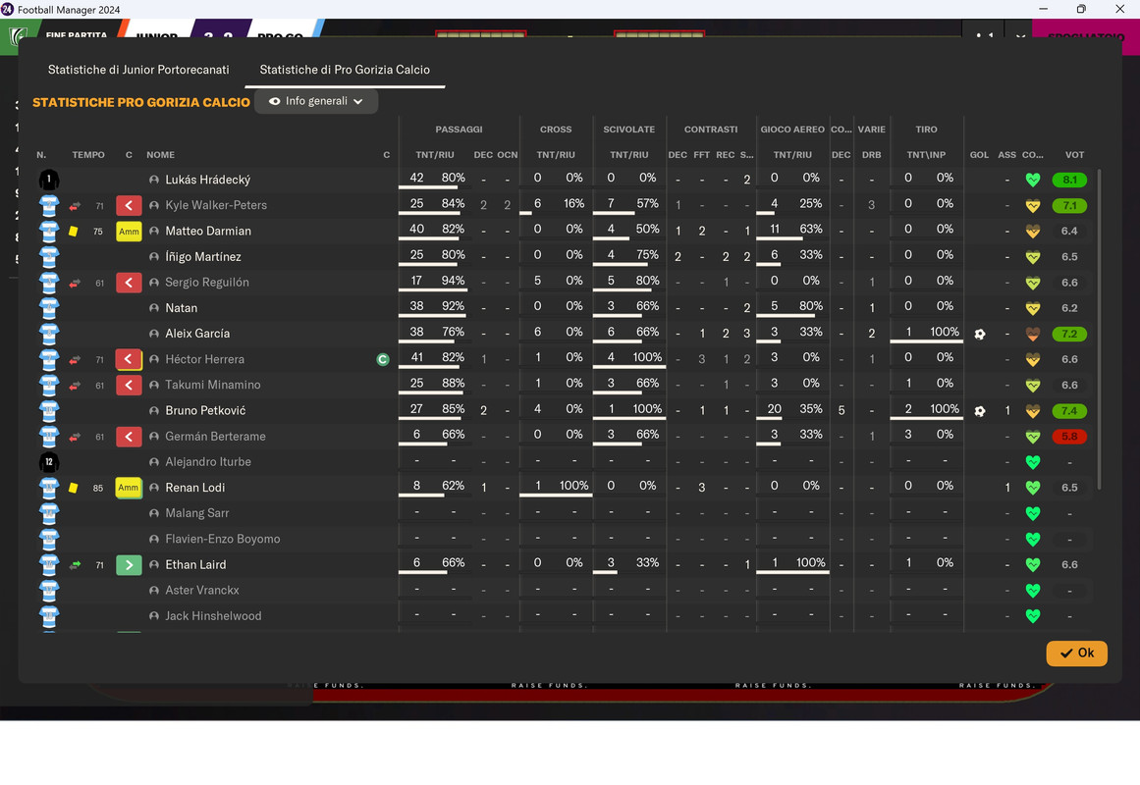The width and height of the screenshot is (1140, 785).
Task: Click red substitution badge for Takumi Minamino
Action: click(129, 386)
